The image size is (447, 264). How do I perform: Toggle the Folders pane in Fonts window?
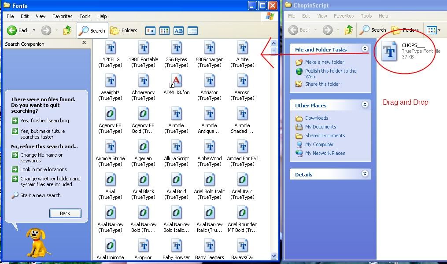pos(124,30)
